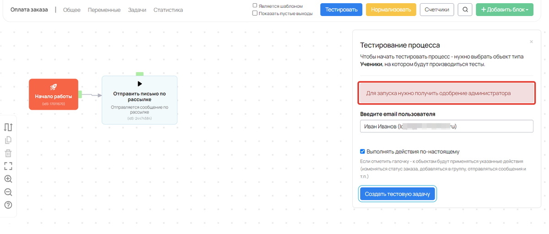The height and width of the screenshot is (234, 549).
Task: Uncheck Выполнять действия по-настоящему
Action: 363,152
